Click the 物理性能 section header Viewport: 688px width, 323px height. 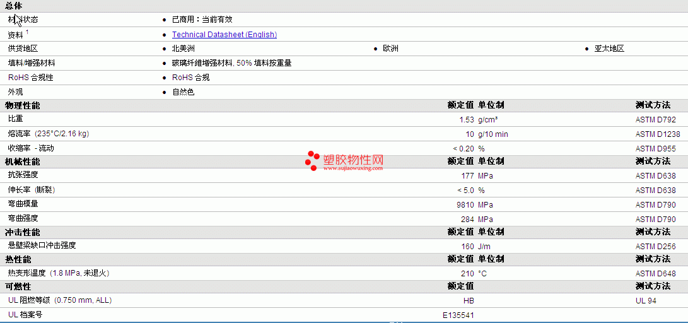click(22, 105)
